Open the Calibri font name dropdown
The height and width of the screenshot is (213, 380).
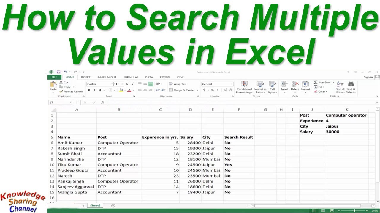[112, 84]
